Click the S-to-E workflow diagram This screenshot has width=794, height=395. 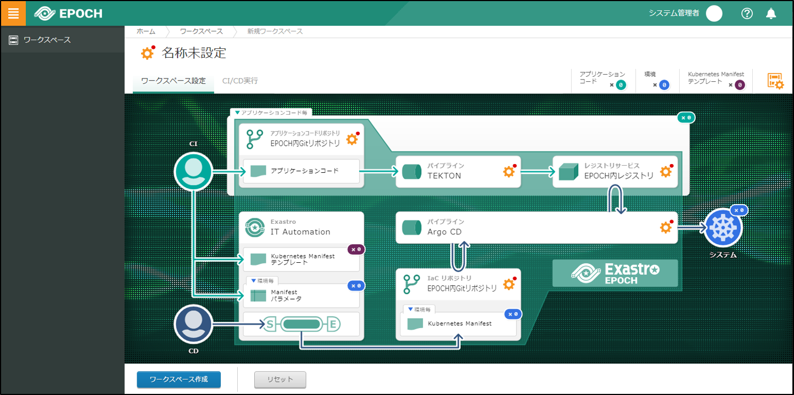coord(301,324)
